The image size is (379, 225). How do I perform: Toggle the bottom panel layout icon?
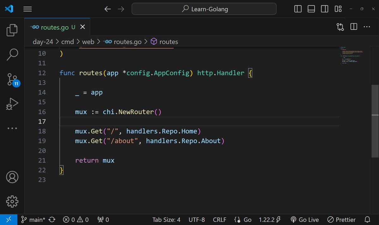tap(311, 9)
